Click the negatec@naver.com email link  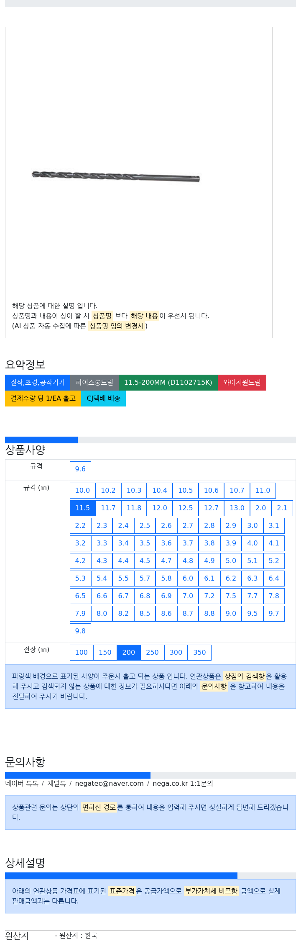click(x=109, y=784)
